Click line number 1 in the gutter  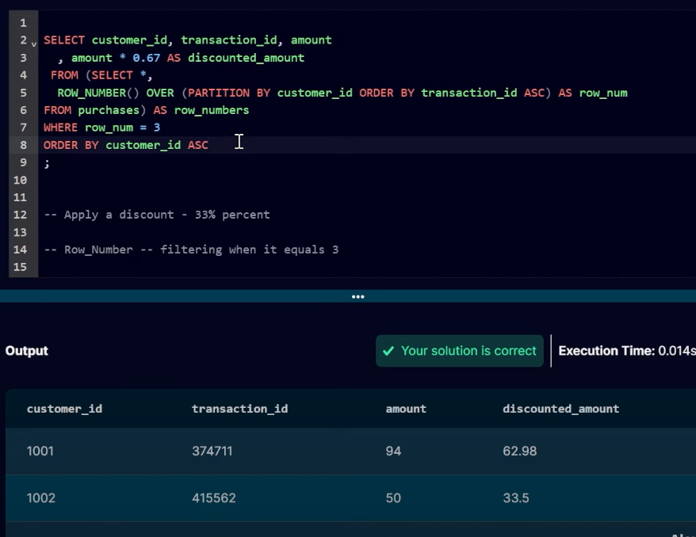click(x=23, y=23)
